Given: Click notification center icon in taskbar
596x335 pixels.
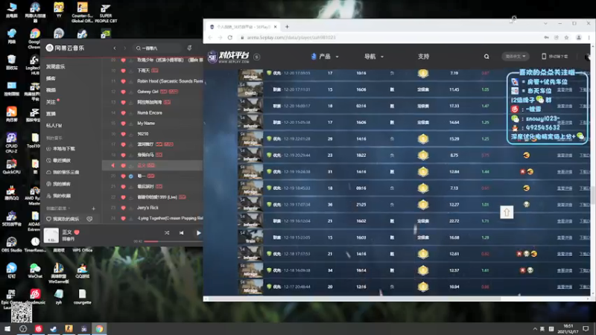Looking at the screenshot, I should coord(586,328).
